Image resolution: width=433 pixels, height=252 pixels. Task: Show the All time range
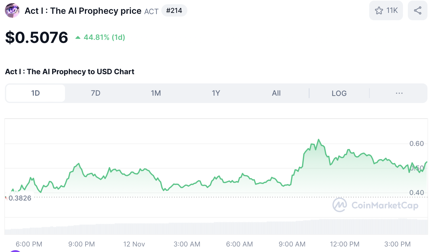276,93
